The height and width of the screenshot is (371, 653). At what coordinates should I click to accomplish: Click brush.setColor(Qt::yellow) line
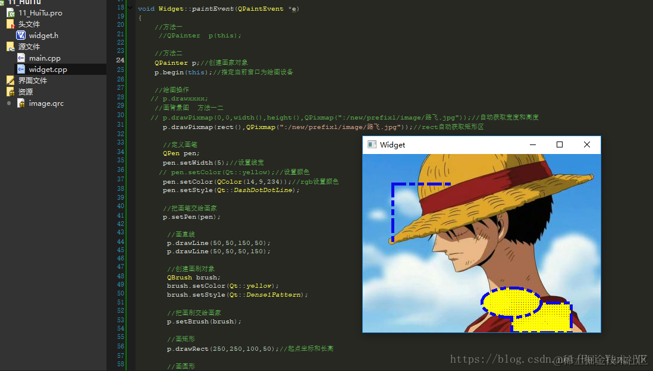[223, 286]
